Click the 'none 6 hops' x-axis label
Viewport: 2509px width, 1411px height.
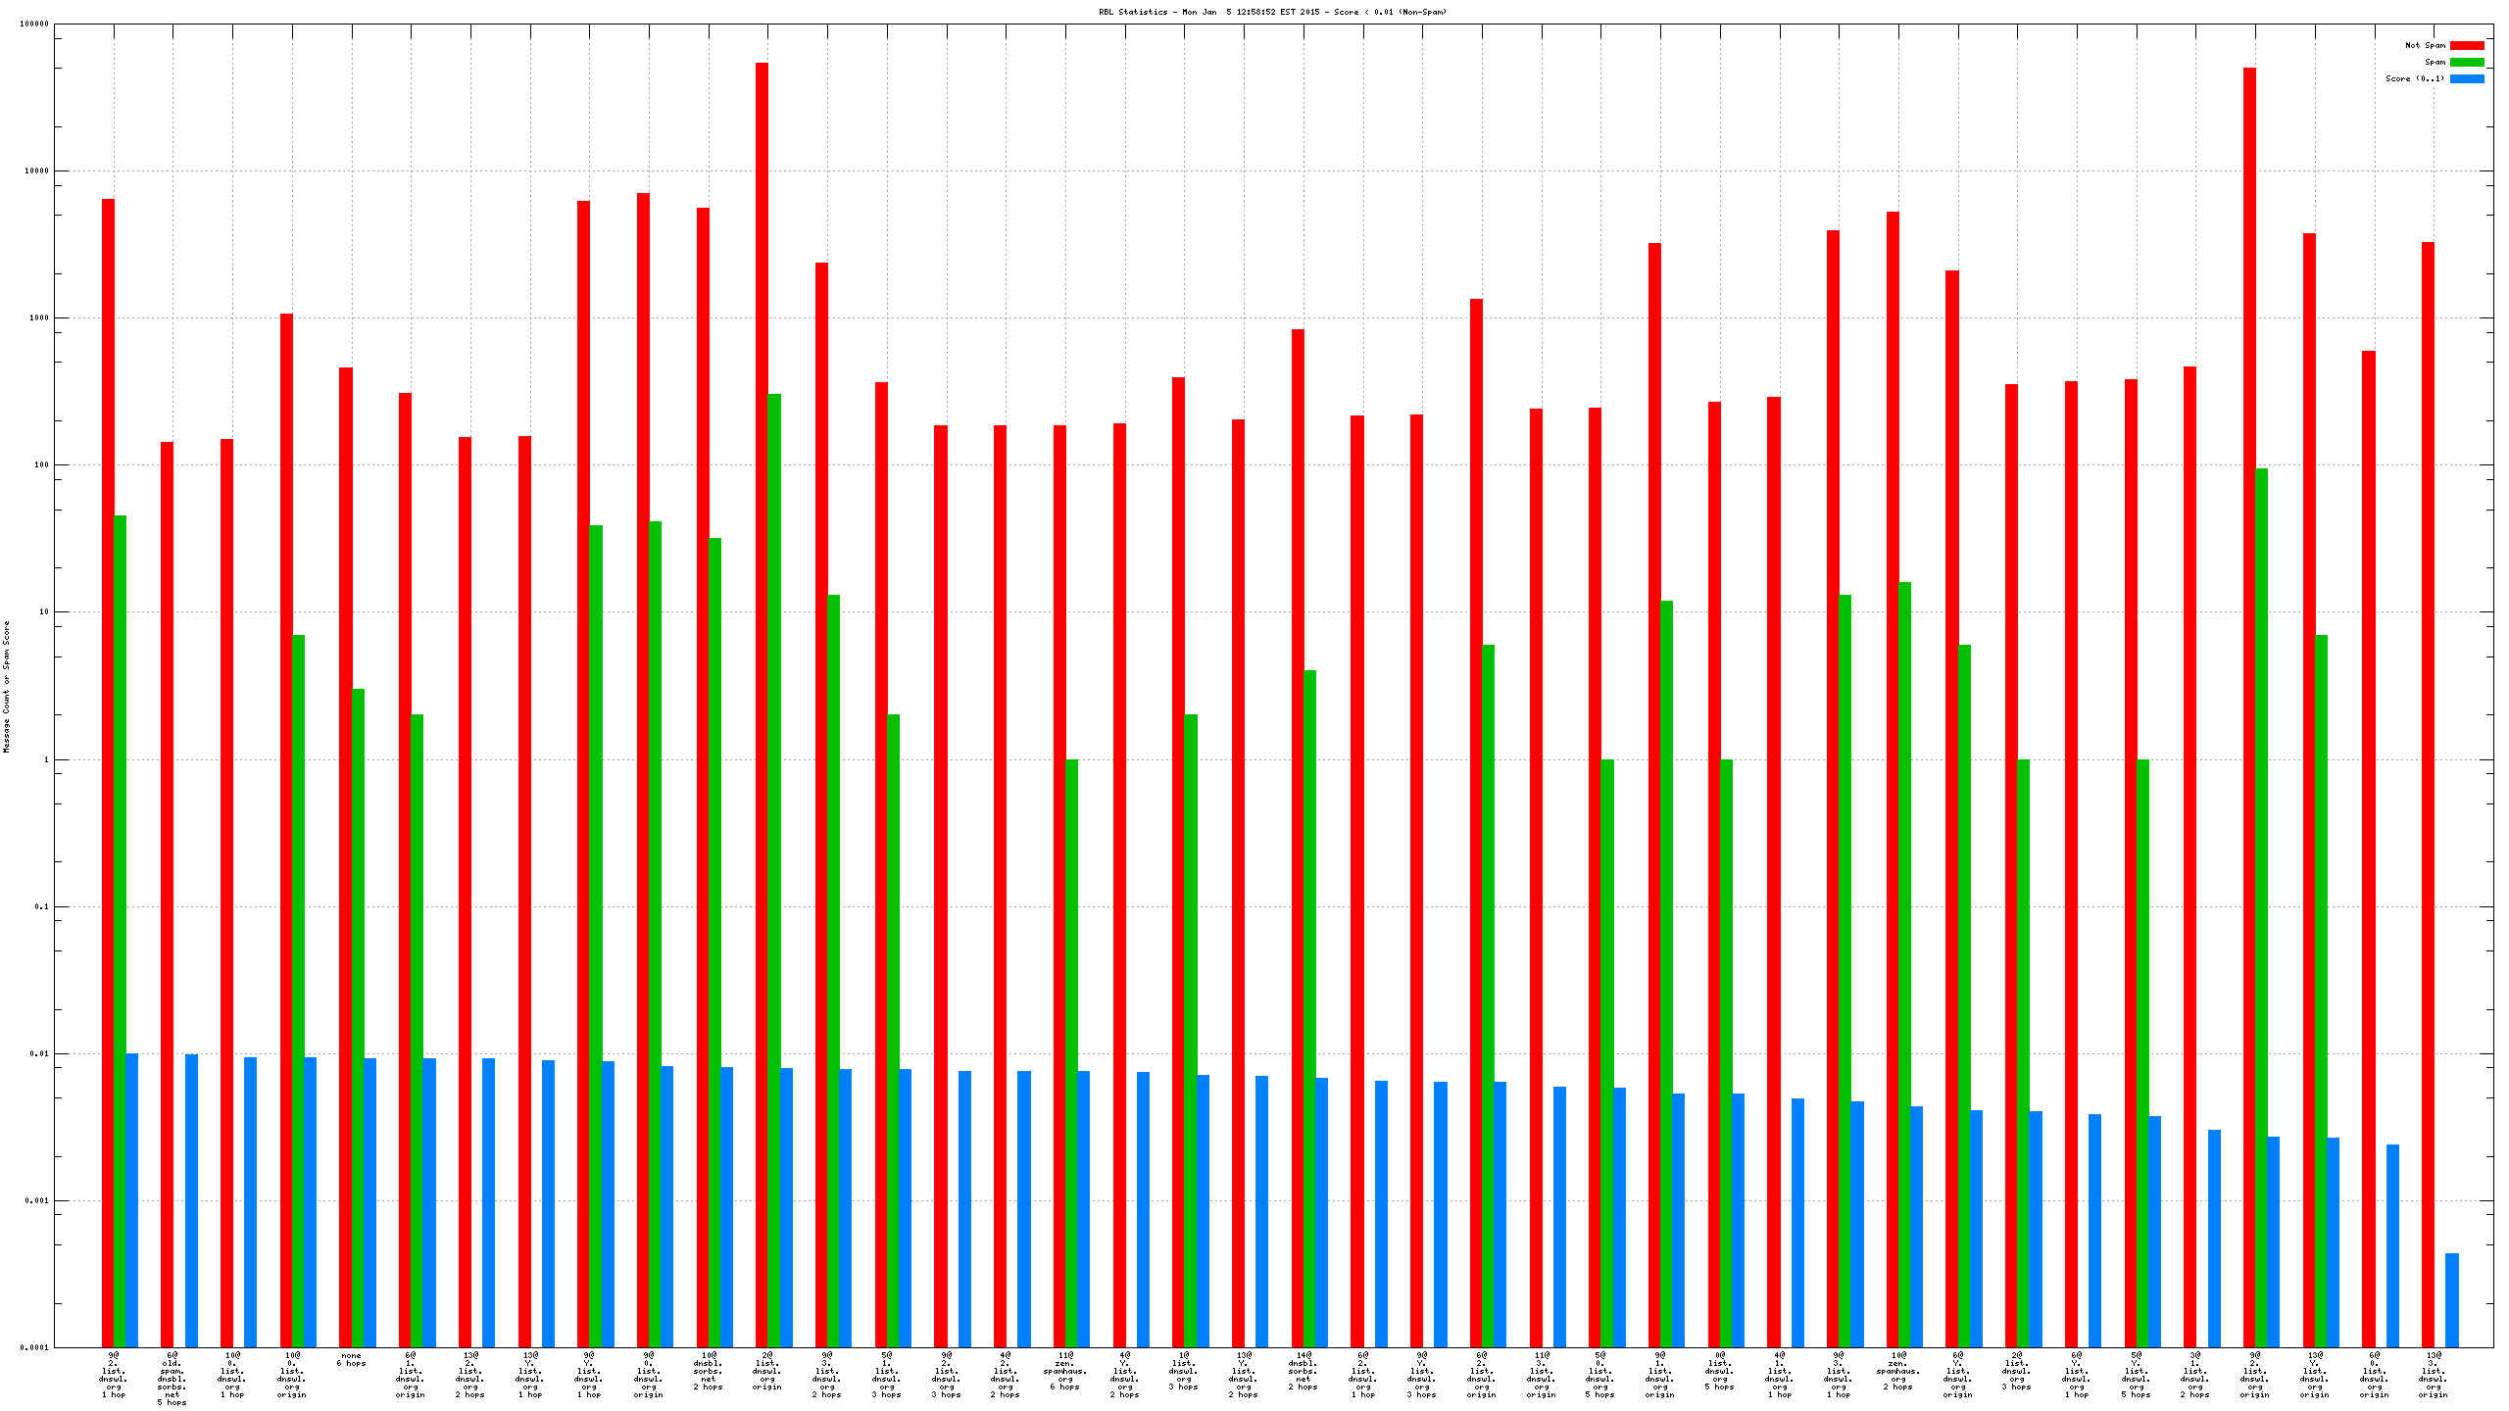(351, 1360)
